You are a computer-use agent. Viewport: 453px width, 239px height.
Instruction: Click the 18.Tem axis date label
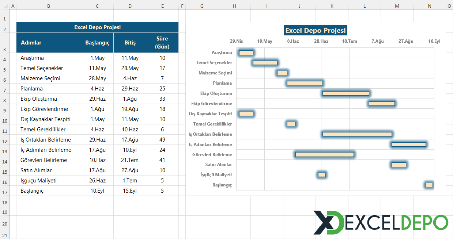(x=350, y=41)
